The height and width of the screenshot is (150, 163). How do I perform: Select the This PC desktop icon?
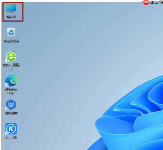pyautogui.click(x=11, y=8)
